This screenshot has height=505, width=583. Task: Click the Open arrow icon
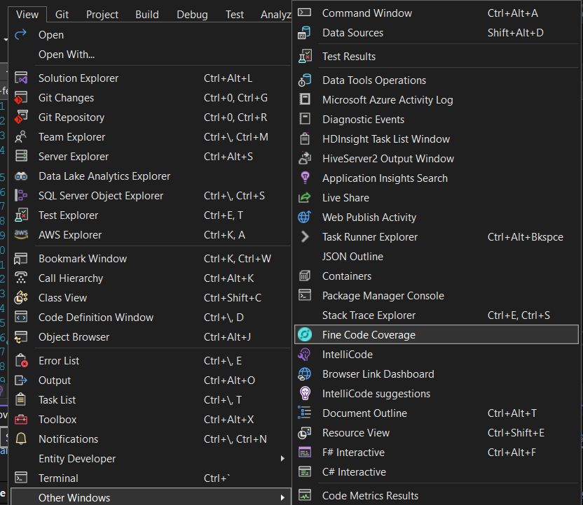pyautogui.click(x=20, y=34)
